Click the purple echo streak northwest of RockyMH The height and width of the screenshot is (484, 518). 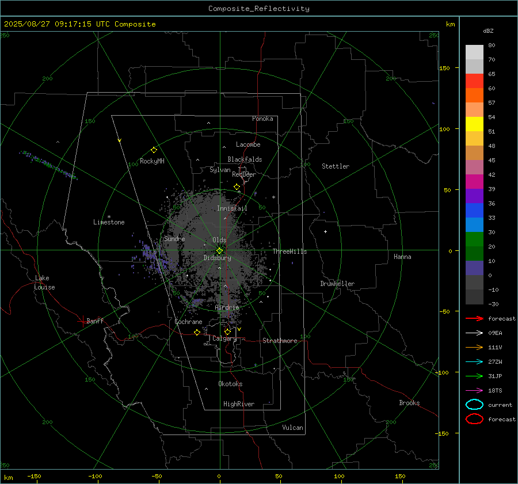(x=48, y=165)
